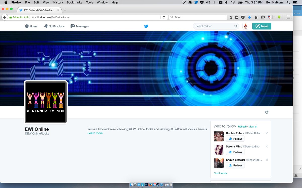Image resolution: width=302 pixels, height=188 pixels.
Task: Click the PDF extension icon in toolbar
Action: click(270, 17)
